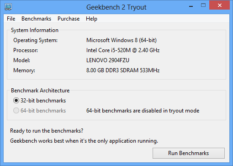Click the 'System Information' group heading
Image resolution: width=233 pixels, height=166 pixels.
pos(35,30)
